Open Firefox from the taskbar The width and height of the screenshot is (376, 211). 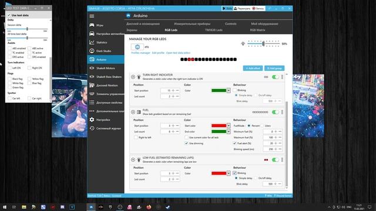click(149, 207)
